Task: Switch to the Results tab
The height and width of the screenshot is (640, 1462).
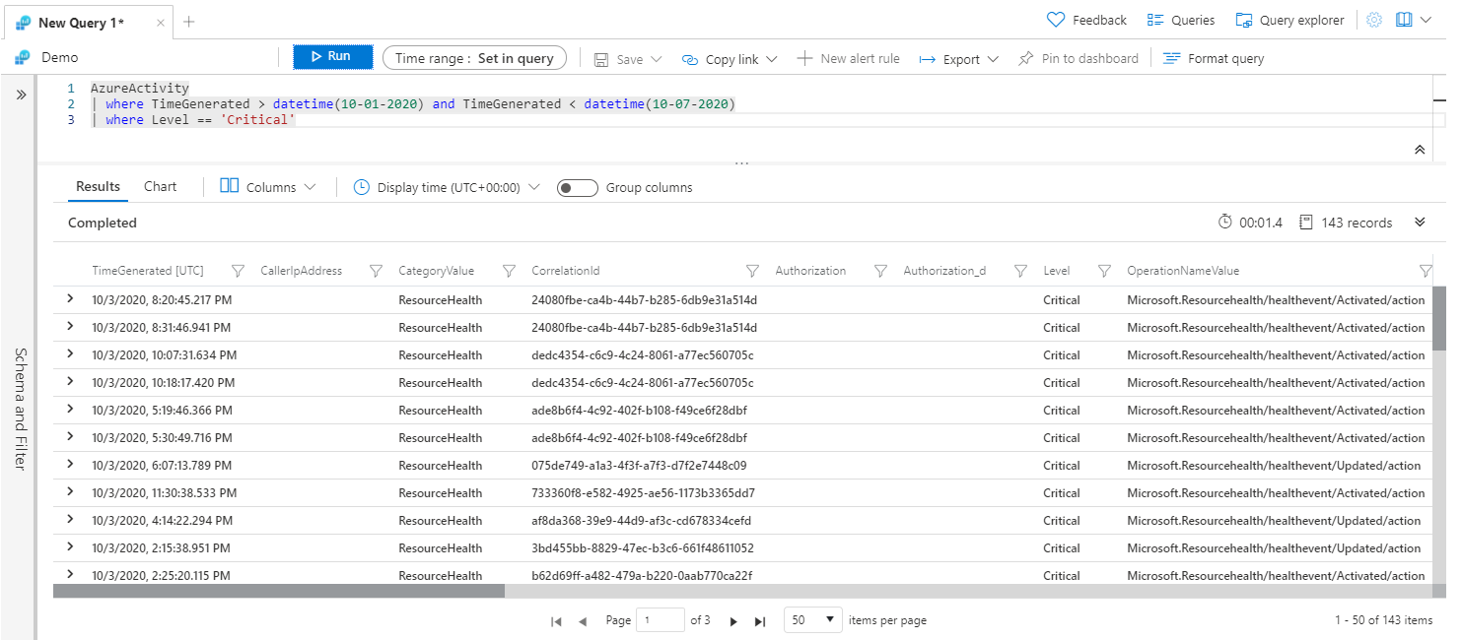Action: coord(98,186)
